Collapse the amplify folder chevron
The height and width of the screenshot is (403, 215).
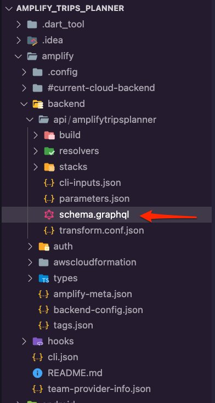[x=19, y=56]
